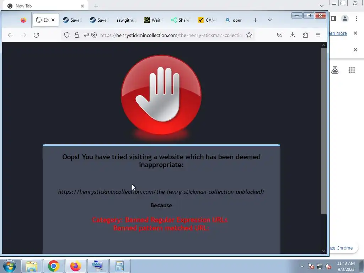Toggle Chrome side panel icon

pos(333,18)
